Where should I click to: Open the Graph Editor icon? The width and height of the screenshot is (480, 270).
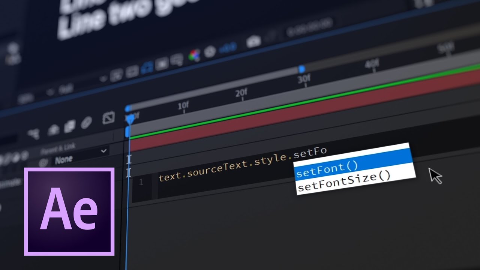[x=108, y=118]
